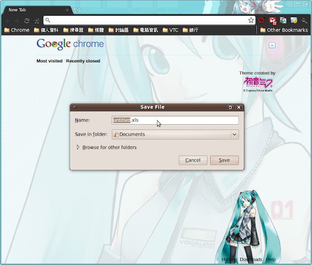Screen dimensions: 312x265
Task: Bookmark page with the star icon
Action: (251, 20)
